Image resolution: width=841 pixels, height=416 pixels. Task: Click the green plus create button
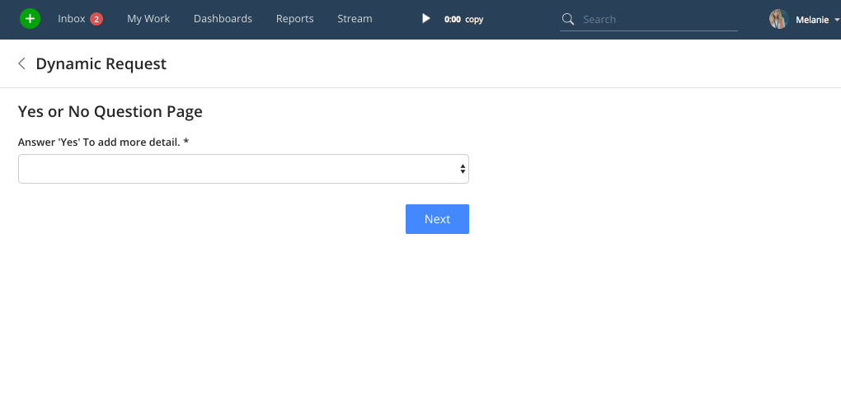point(30,19)
